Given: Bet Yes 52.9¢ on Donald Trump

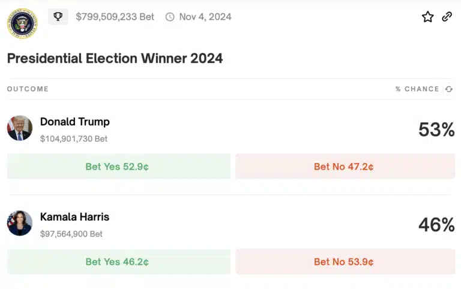Looking at the screenshot, I should pos(118,167).
